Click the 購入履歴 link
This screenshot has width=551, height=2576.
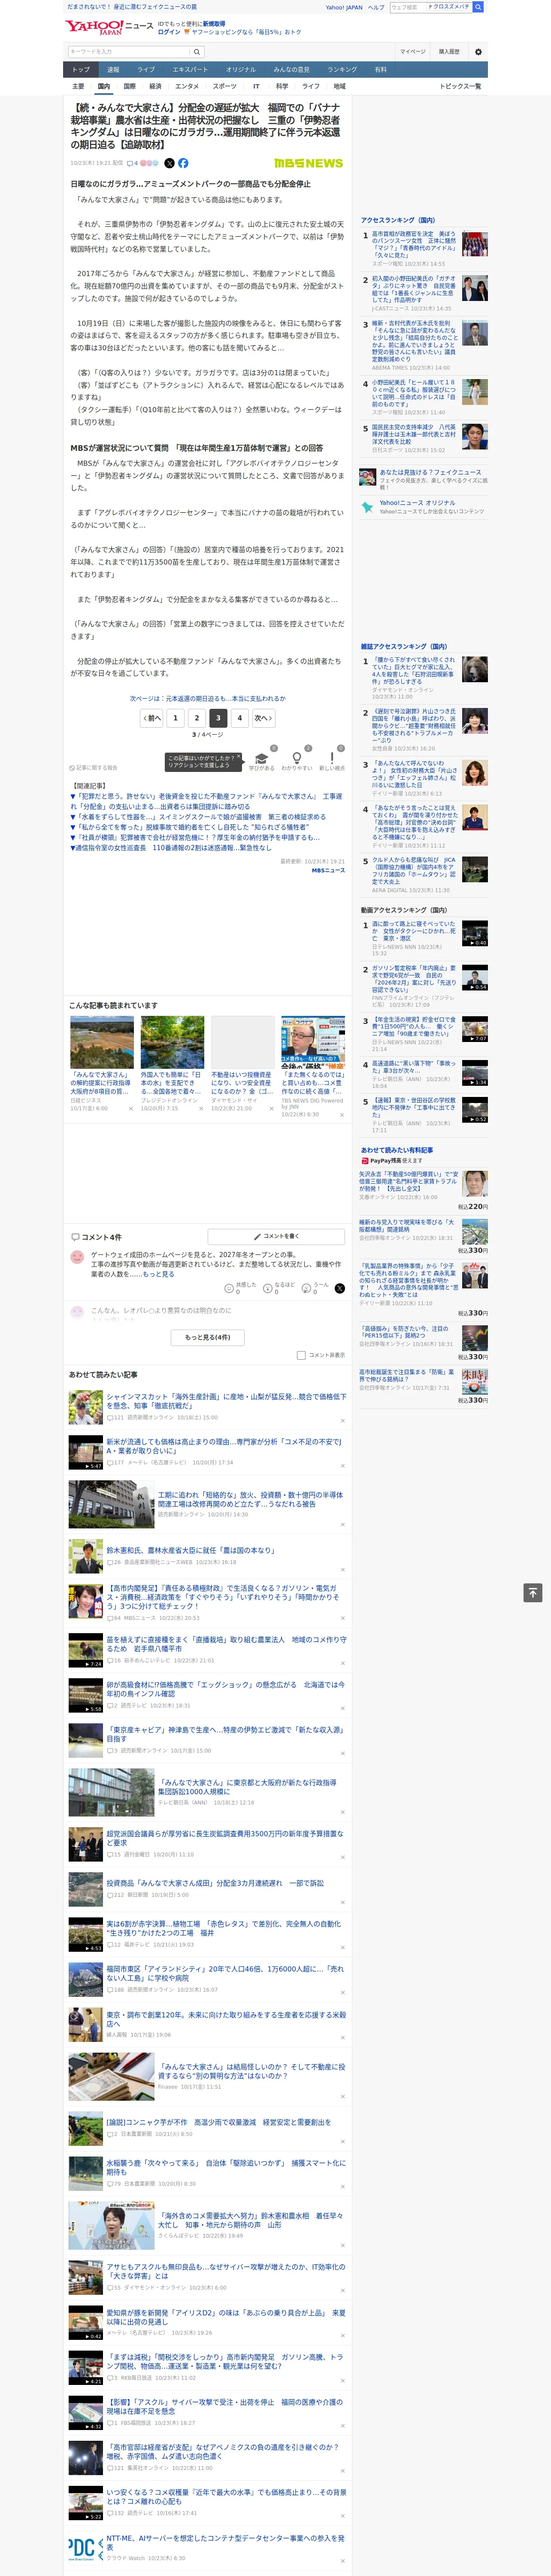(449, 52)
